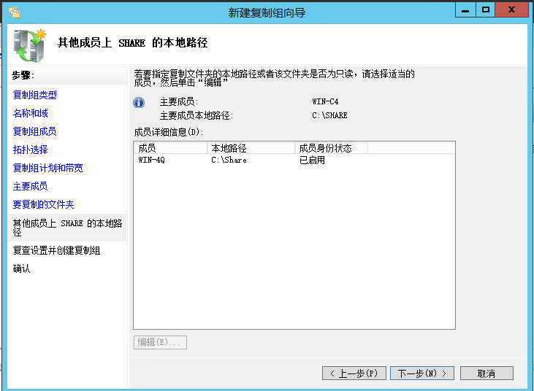The width and height of the screenshot is (534, 391).
Task: Click primary member value WIN-C4
Action: click(325, 101)
